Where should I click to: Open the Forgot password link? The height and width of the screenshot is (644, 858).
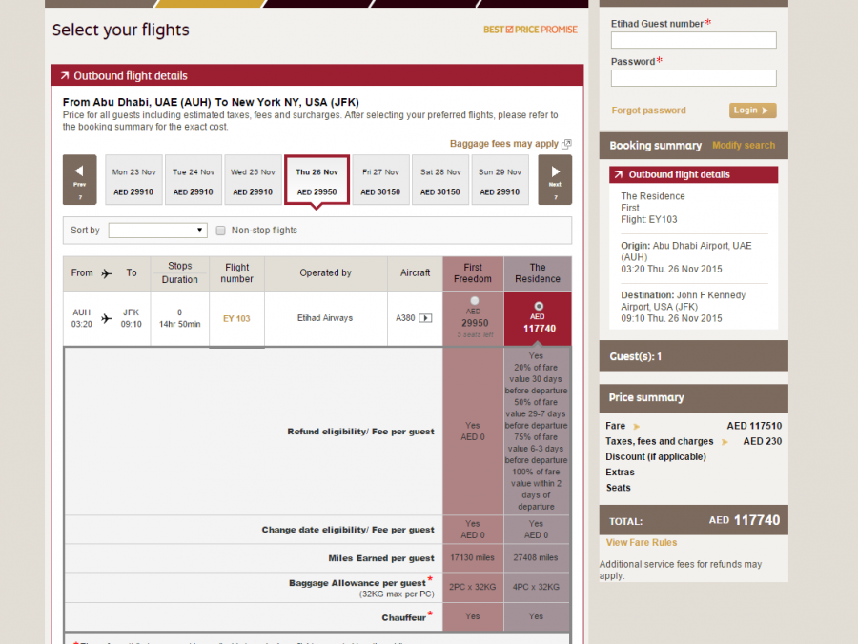[x=648, y=111]
